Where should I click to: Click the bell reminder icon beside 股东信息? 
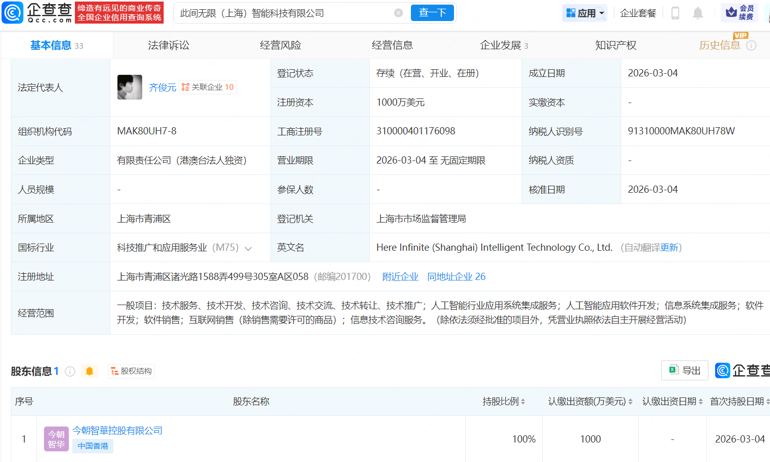89,370
